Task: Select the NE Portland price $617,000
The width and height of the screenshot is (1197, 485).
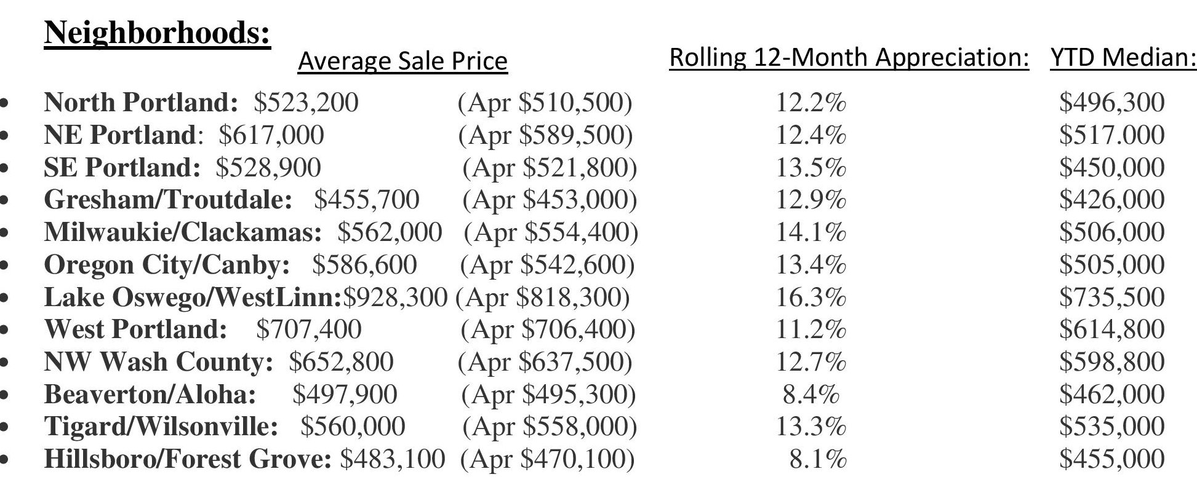Action: [x=271, y=135]
